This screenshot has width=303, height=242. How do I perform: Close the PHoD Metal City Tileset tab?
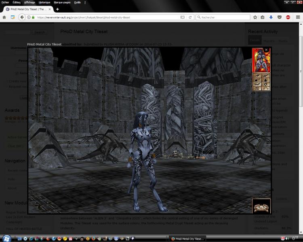[50, 9]
